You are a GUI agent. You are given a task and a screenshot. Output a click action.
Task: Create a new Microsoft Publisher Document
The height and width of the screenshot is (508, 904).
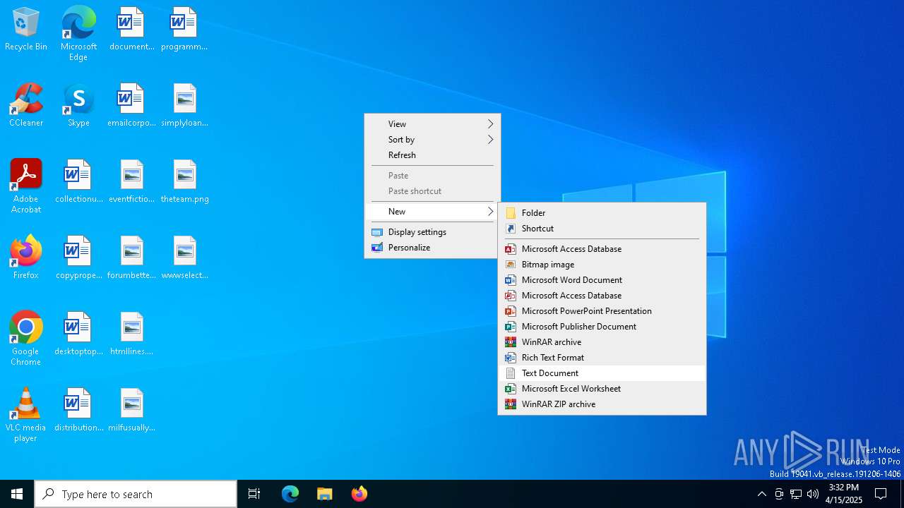tap(602, 327)
